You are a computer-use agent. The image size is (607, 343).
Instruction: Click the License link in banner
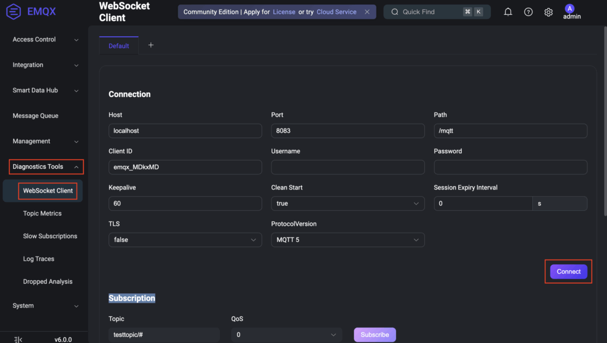283,12
